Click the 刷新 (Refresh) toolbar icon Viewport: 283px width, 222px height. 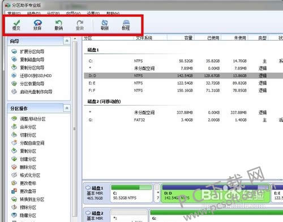(x=105, y=25)
